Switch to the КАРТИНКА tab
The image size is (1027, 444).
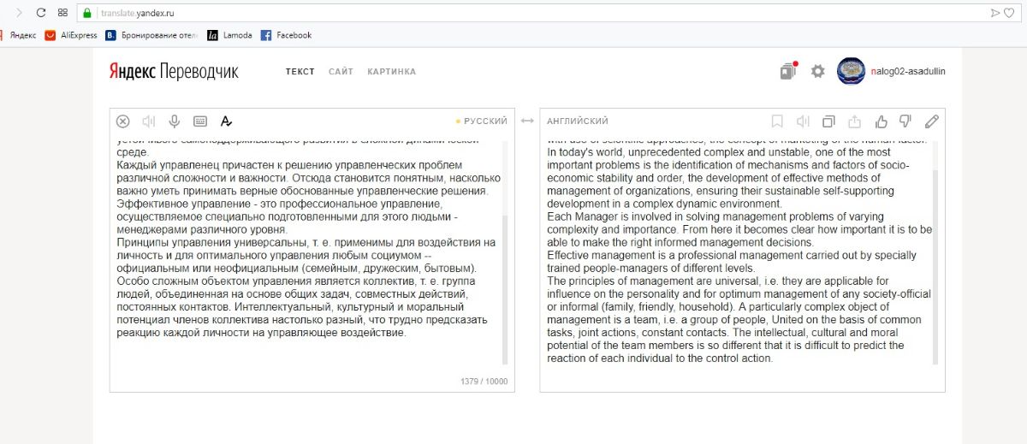(391, 72)
